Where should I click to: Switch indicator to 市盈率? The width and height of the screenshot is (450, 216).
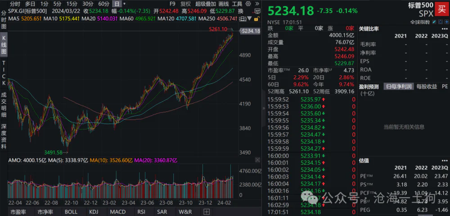pyautogui.click(x=18, y=212)
